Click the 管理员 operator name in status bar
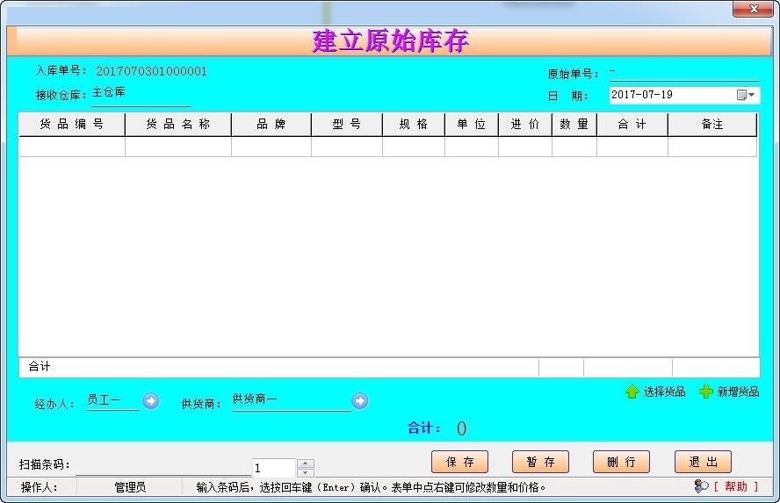The width and height of the screenshot is (780, 503). tap(130, 487)
